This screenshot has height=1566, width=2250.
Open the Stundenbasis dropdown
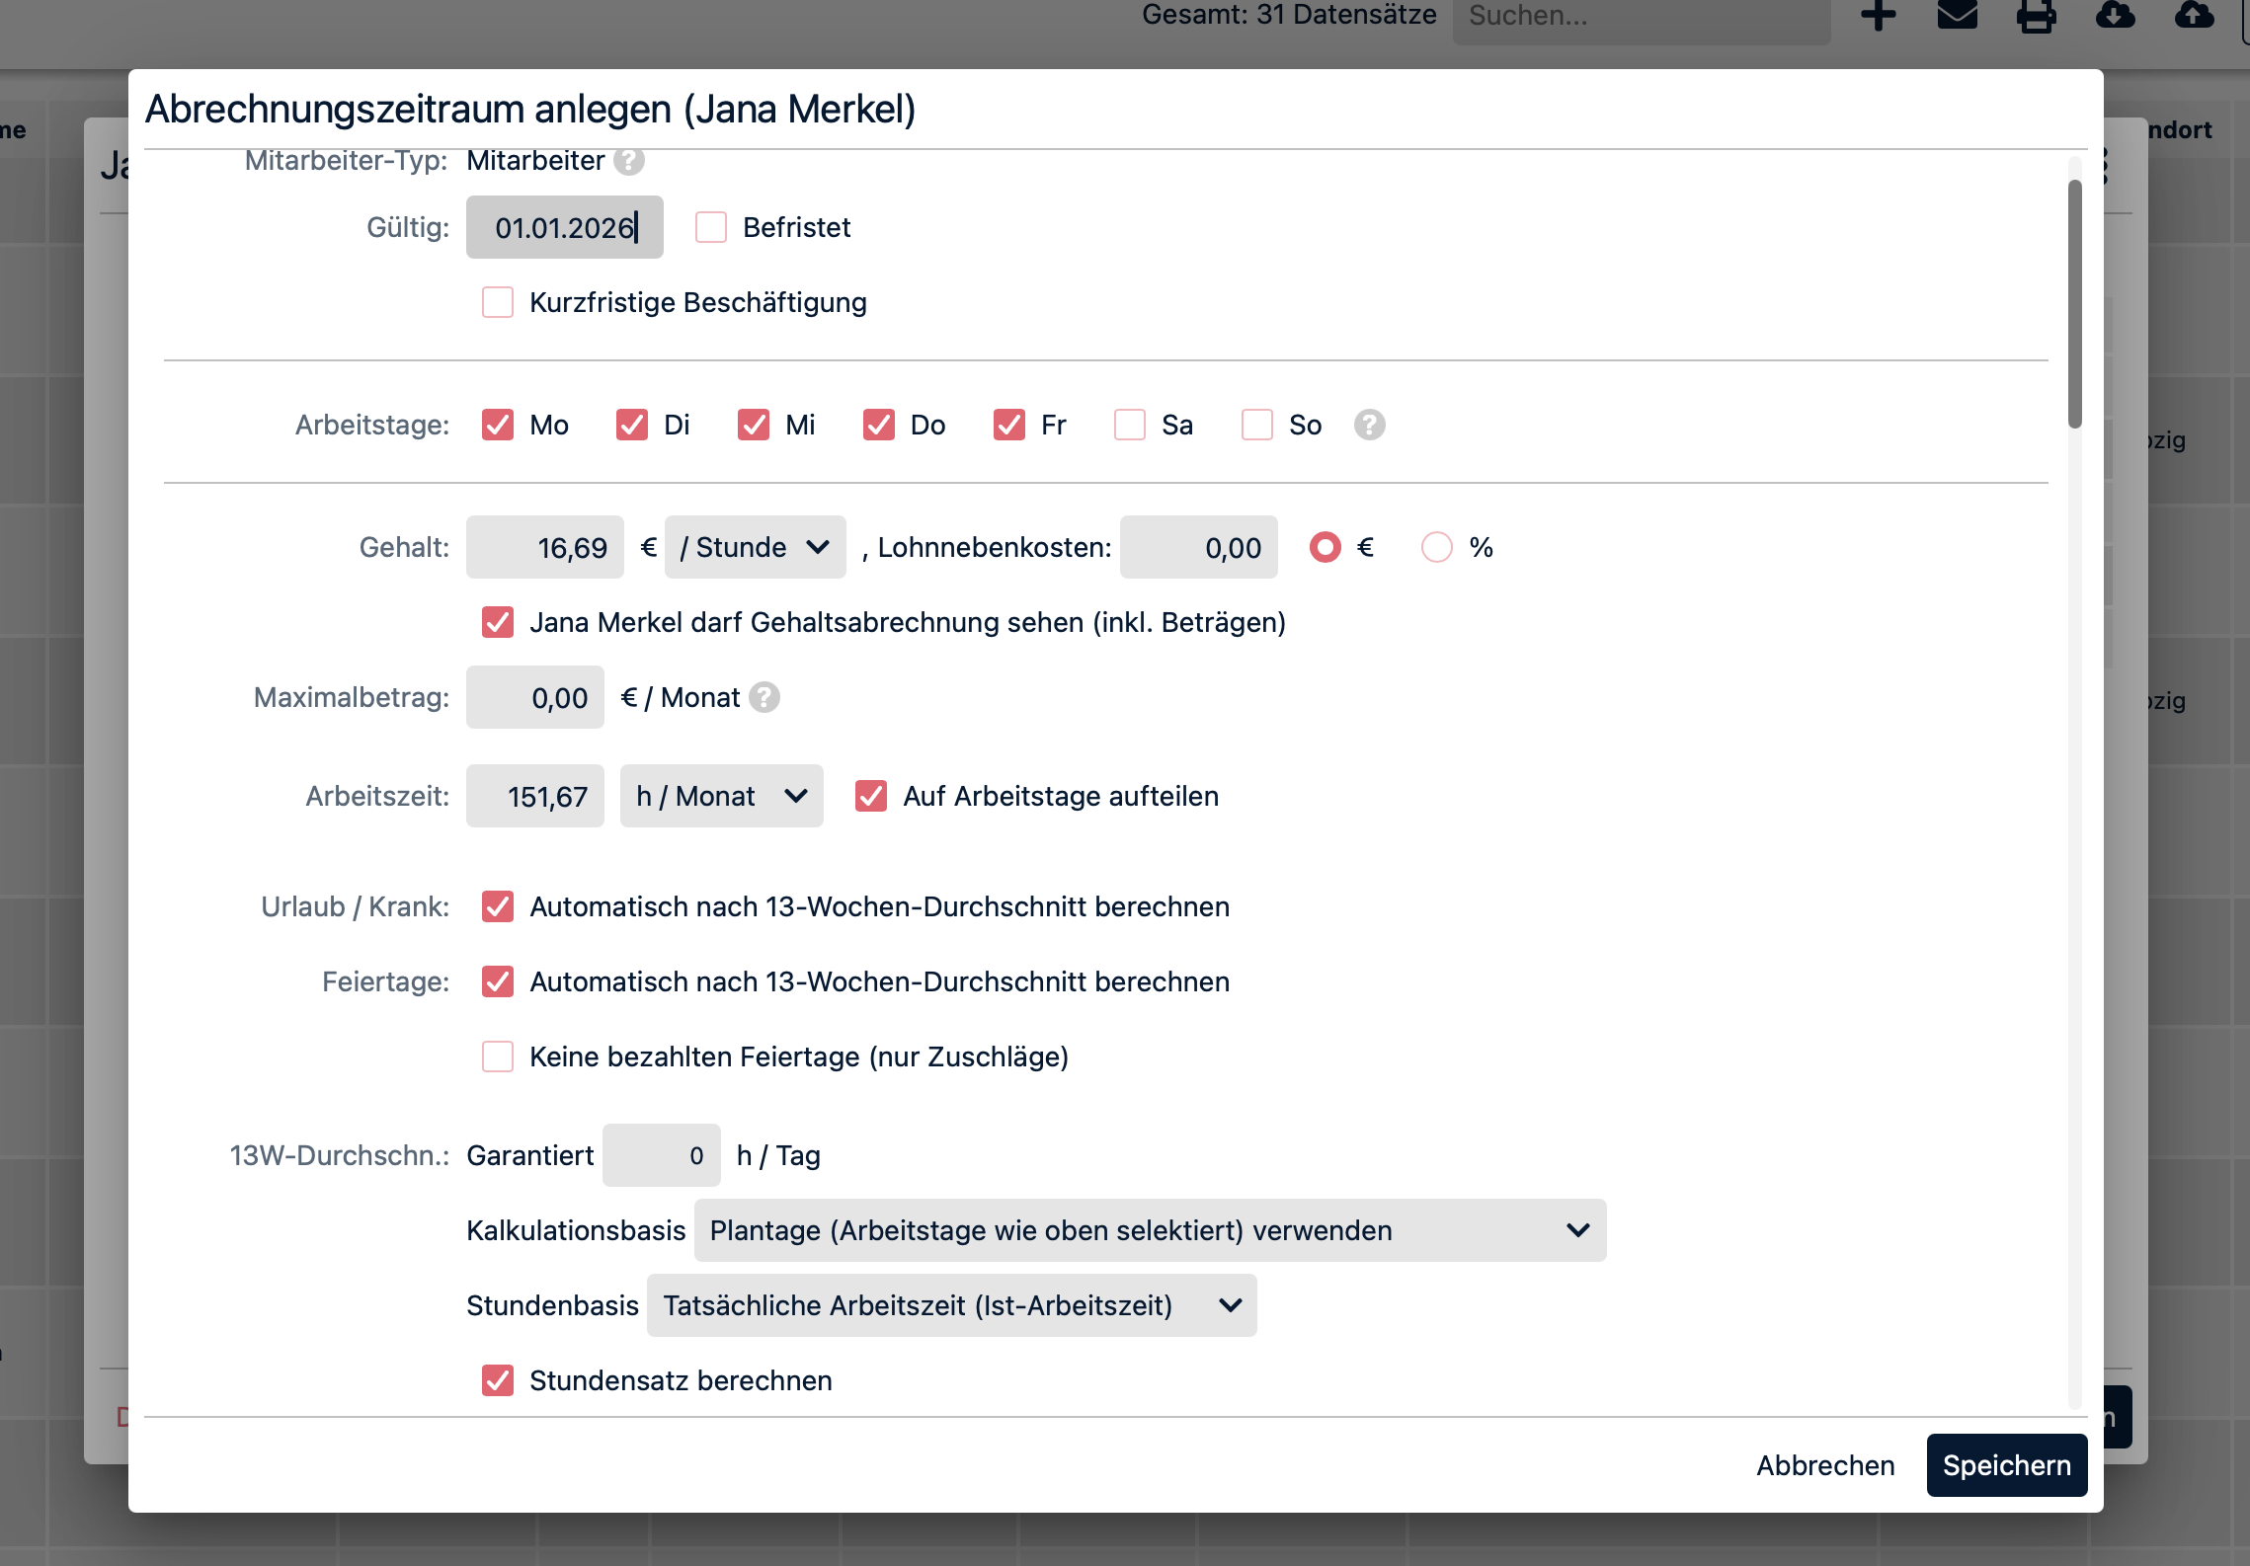click(951, 1305)
